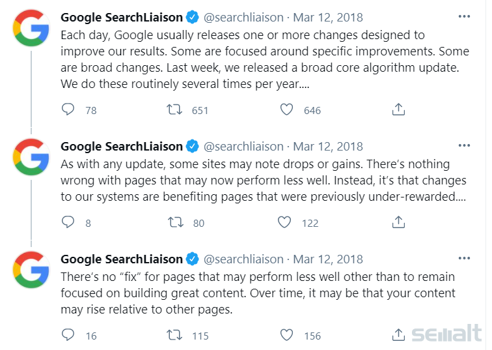Viewport: 492px width, 350px height.
Task: Retweet the tweet with 651 retweets
Action: pyautogui.click(x=174, y=109)
